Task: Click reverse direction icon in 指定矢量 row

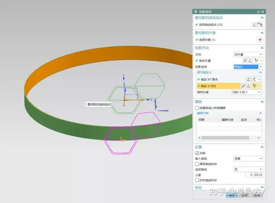Action: [245, 60]
